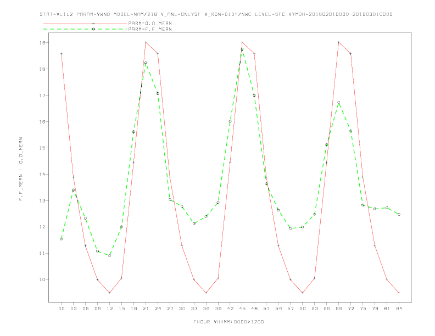Click x-axis forecast hour label 51
Screen dimensions: 435x336
coord(266,309)
